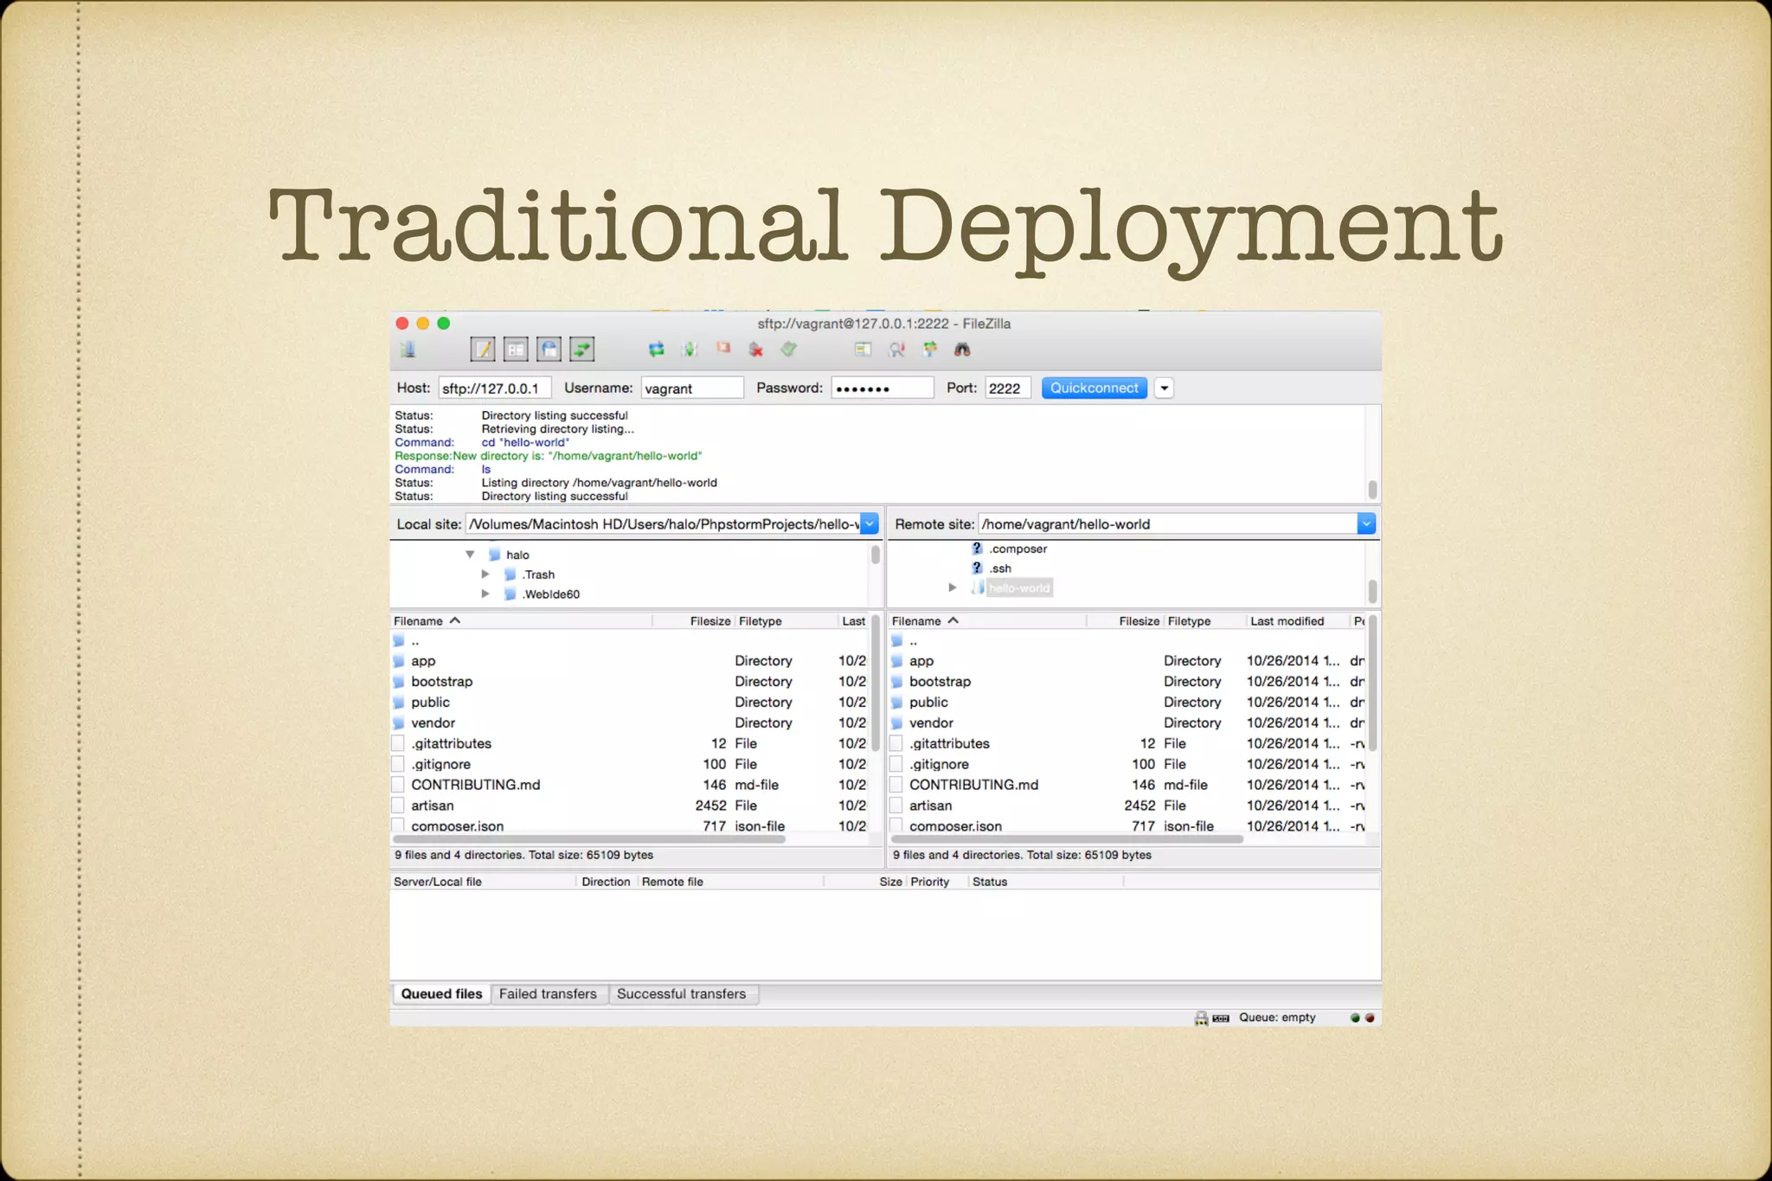Select remote file '.gitattributes'

point(1127,744)
